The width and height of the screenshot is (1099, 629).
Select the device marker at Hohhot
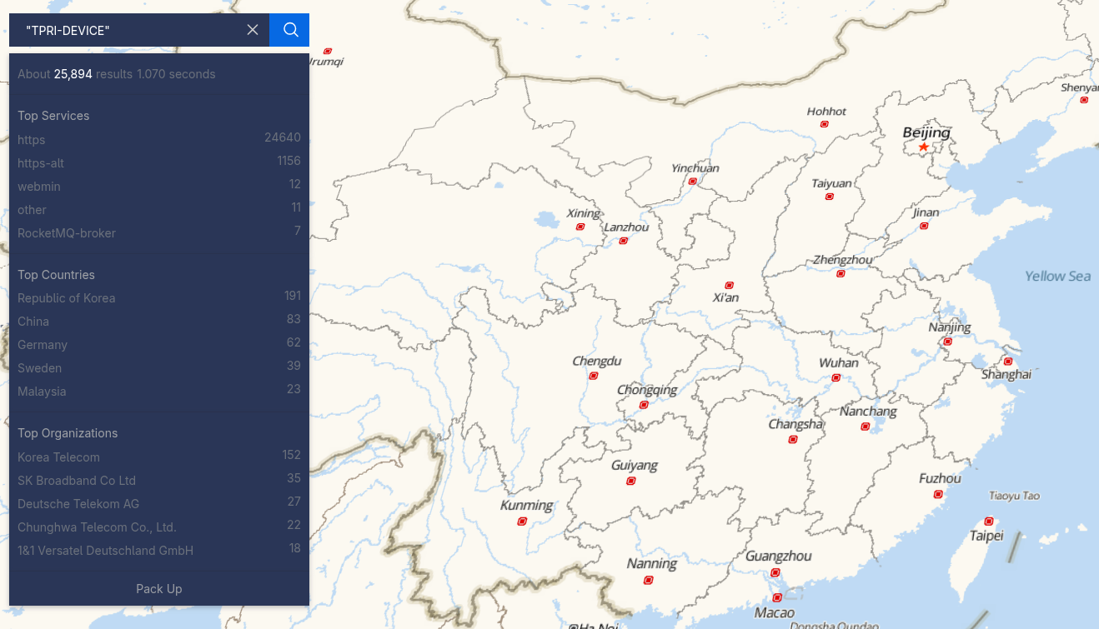pos(824,123)
